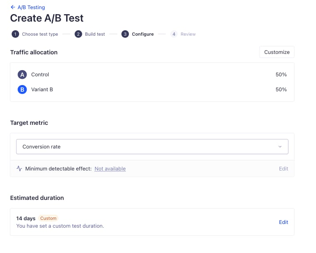Click the 14 days duration text
Viewport: 316px width, 253px height.
pos(26,219)
